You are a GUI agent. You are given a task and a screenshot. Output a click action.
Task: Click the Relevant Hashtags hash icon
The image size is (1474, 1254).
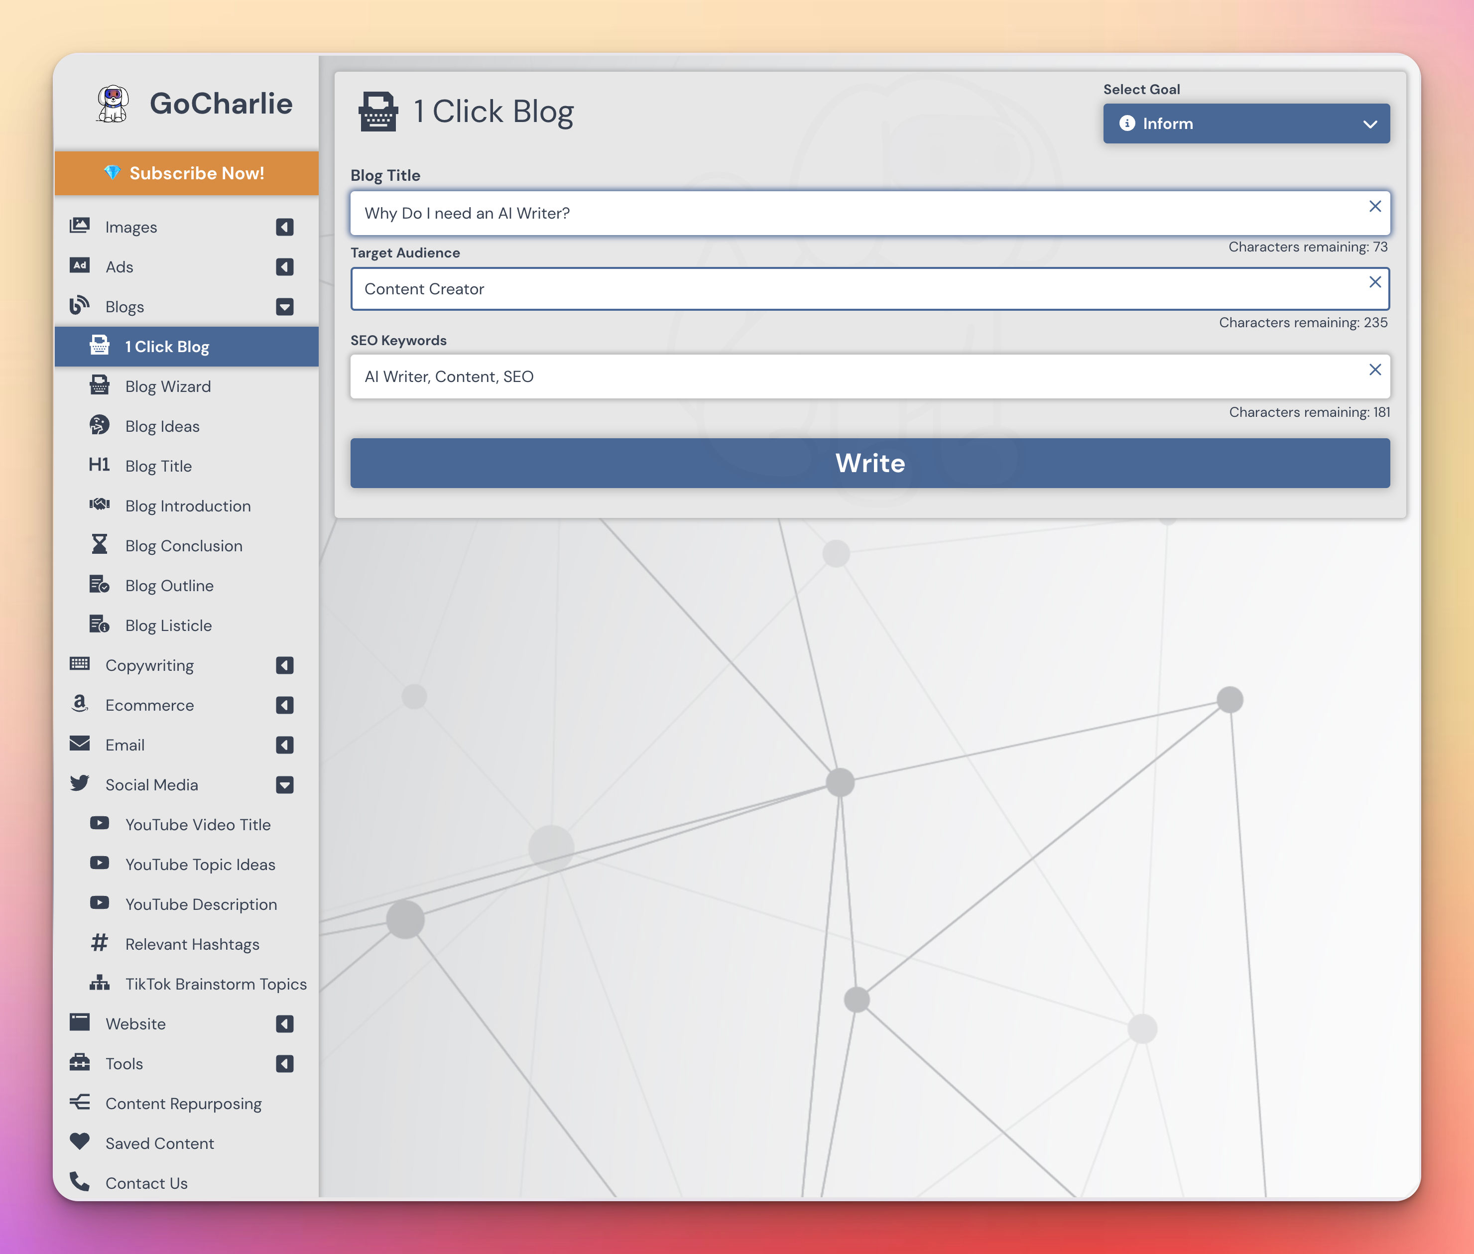(x=100, y=943)
